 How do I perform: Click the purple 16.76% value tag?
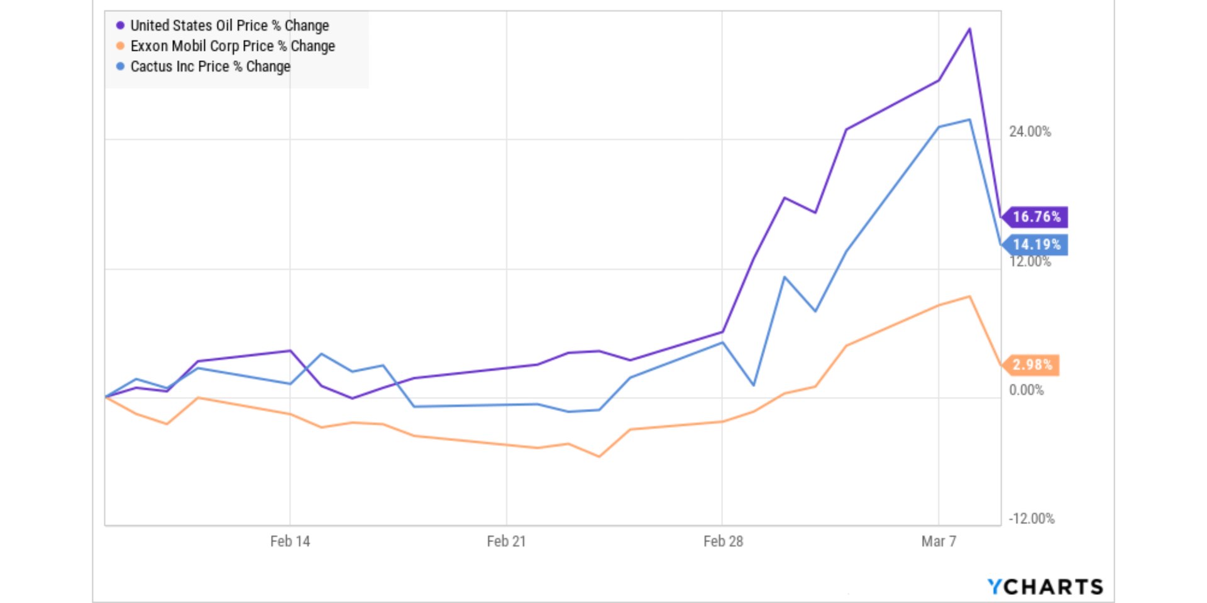(1036, 217)
